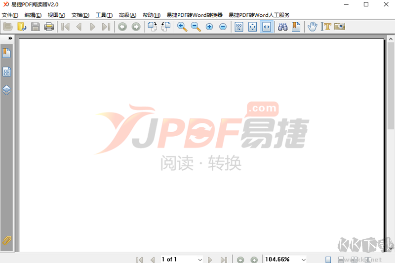Open the 工具(T) menu
Screen dimensions: 395x263
(104, 15)
